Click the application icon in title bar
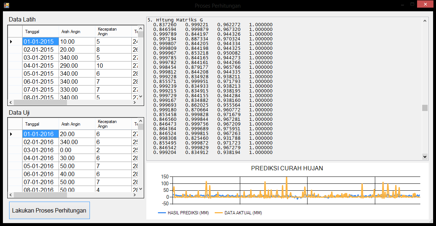Screen dimensions: 436x226 click(x=6, y=5)
